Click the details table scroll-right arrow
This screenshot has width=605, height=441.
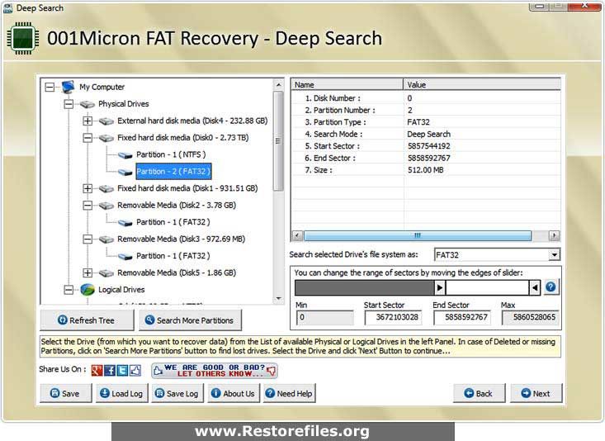coord(554,235)
